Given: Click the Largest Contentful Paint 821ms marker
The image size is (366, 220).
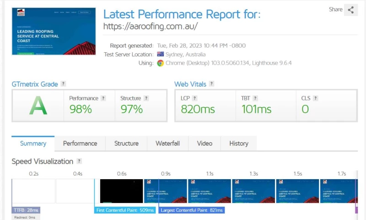Looking at the screenshot, I should point(192,210).
